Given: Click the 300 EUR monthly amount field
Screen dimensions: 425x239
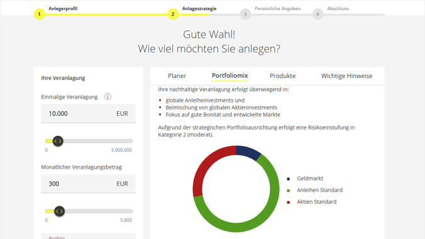Looking at the screenshot, I should pos(89,184).
